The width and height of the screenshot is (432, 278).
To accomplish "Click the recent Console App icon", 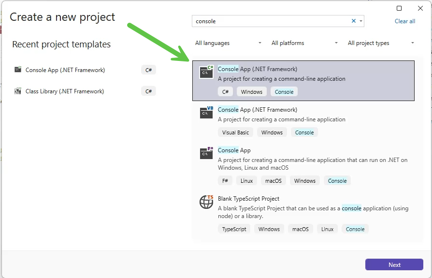I will click(18, 70).
